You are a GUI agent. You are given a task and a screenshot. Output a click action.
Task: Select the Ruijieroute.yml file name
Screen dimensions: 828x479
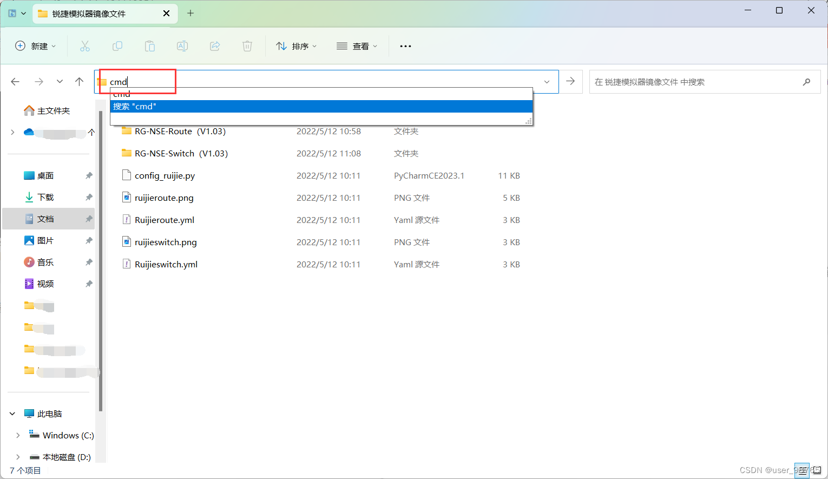(165, 220)
